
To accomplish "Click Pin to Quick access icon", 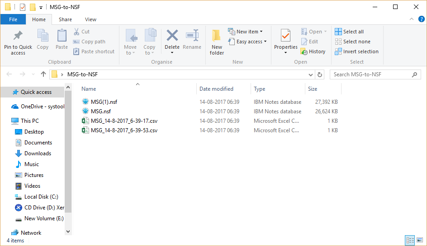I will coord(18,36).
